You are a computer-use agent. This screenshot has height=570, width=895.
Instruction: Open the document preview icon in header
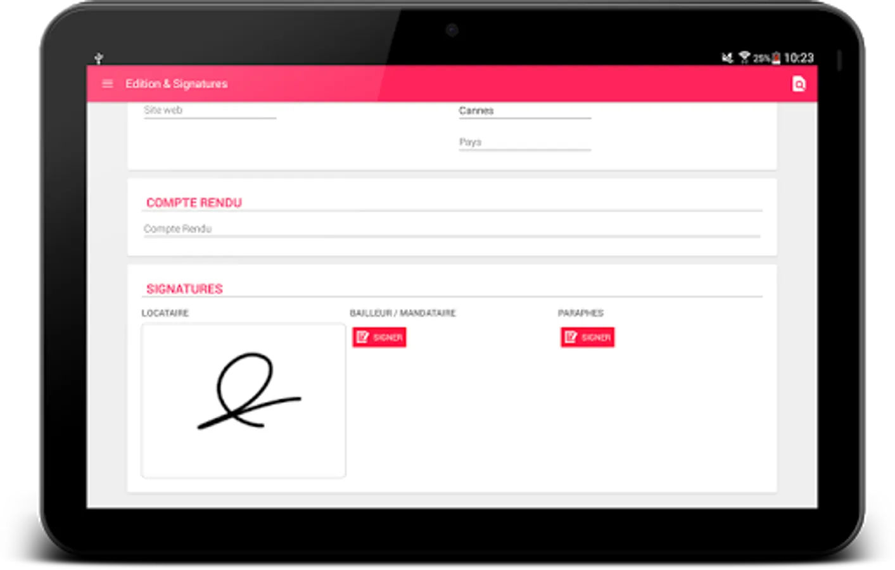(x=799, y=84)
